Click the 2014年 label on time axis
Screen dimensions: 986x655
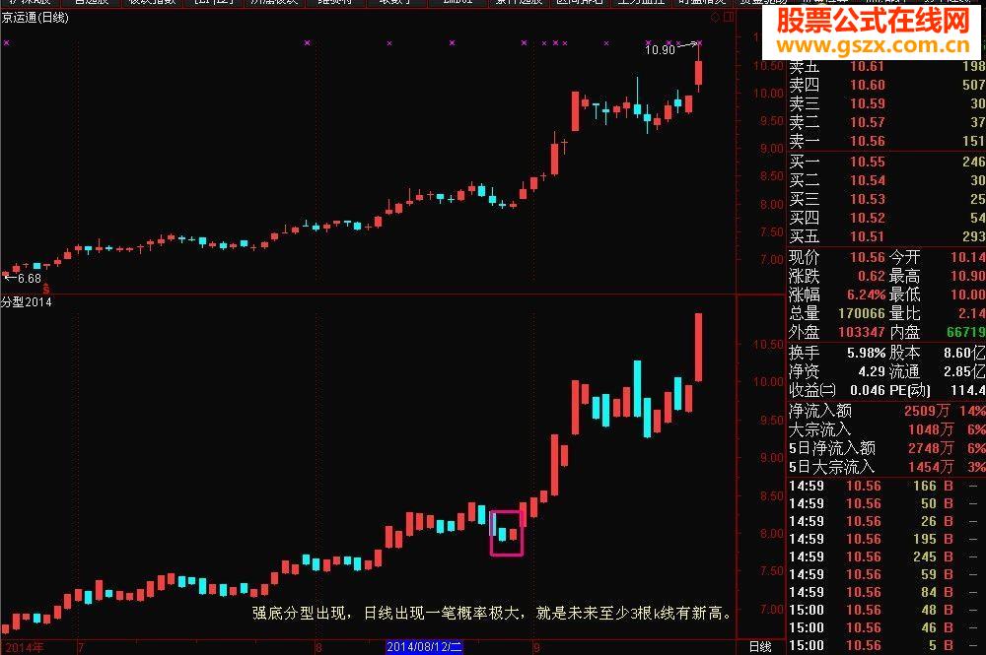point(25,647)
